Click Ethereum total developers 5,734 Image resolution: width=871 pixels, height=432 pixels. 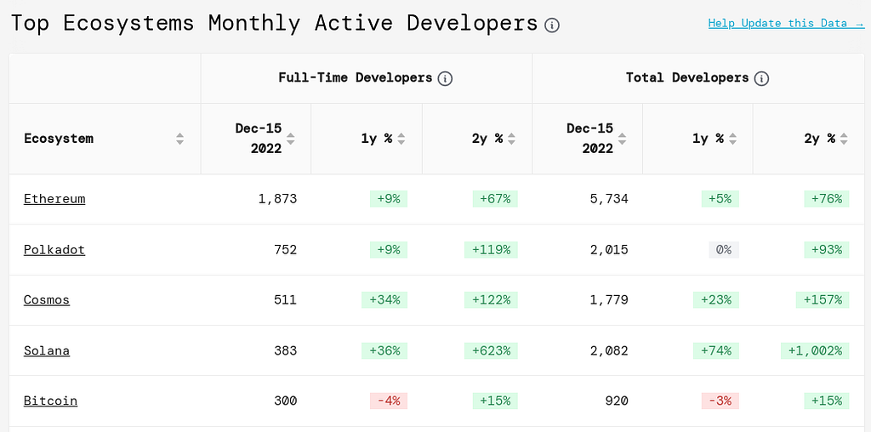click(609, 199)
